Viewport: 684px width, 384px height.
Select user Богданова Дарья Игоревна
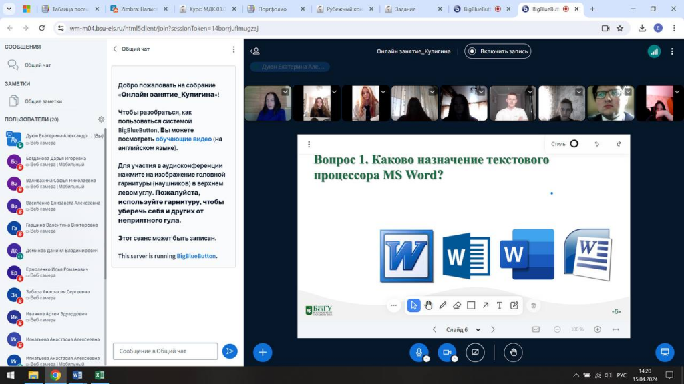click(x=54, y=161)
